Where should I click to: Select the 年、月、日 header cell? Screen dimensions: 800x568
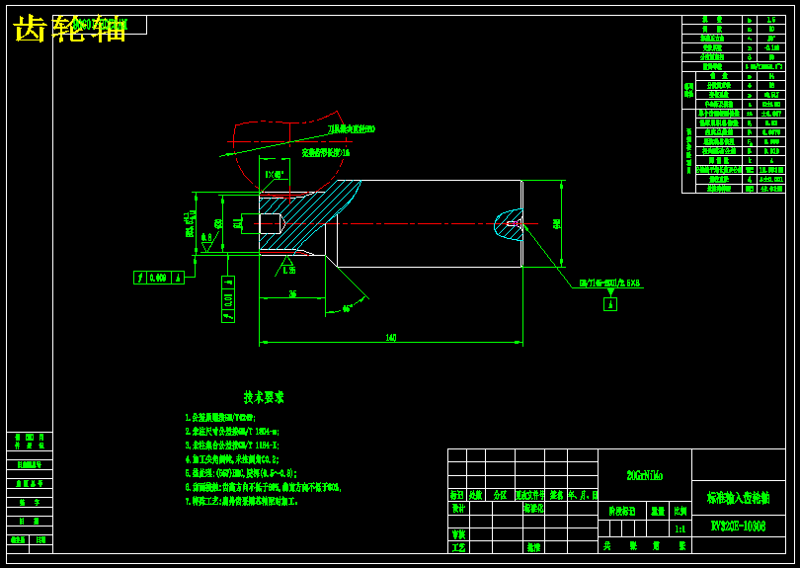583,495
